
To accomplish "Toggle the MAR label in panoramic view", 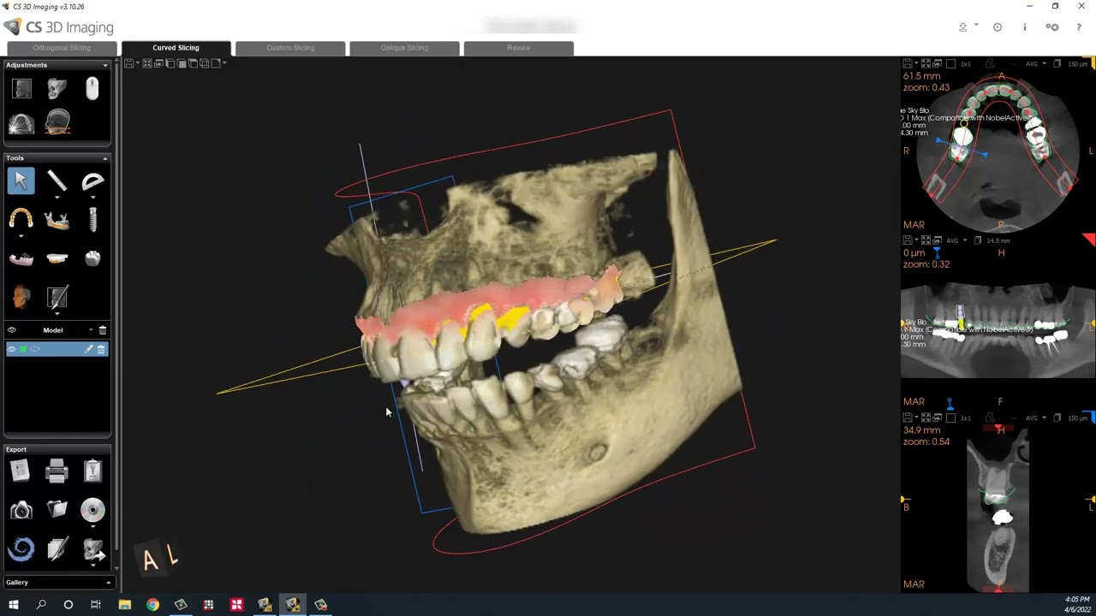I will pos(914,401).
